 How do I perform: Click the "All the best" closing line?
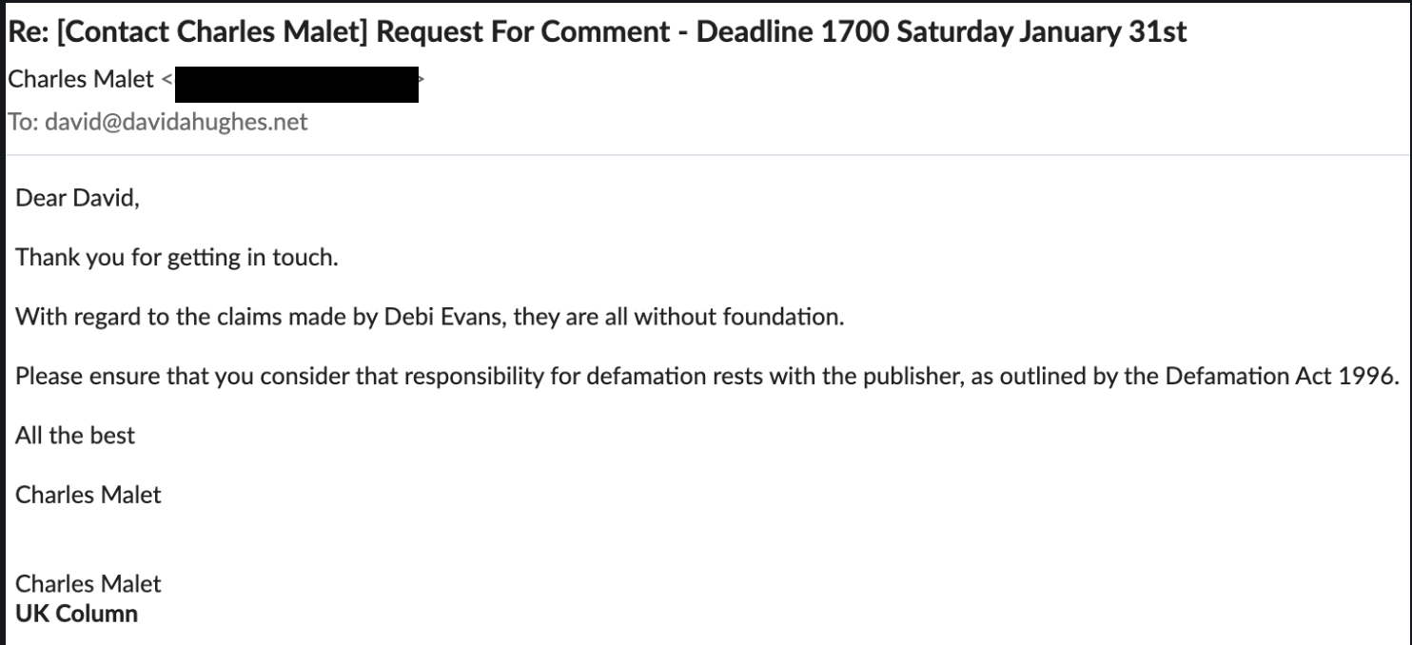point(75,436)
